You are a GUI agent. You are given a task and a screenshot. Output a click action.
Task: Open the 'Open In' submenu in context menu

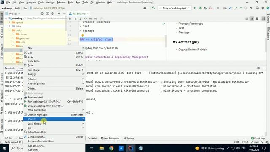click(x=54, y=119)
